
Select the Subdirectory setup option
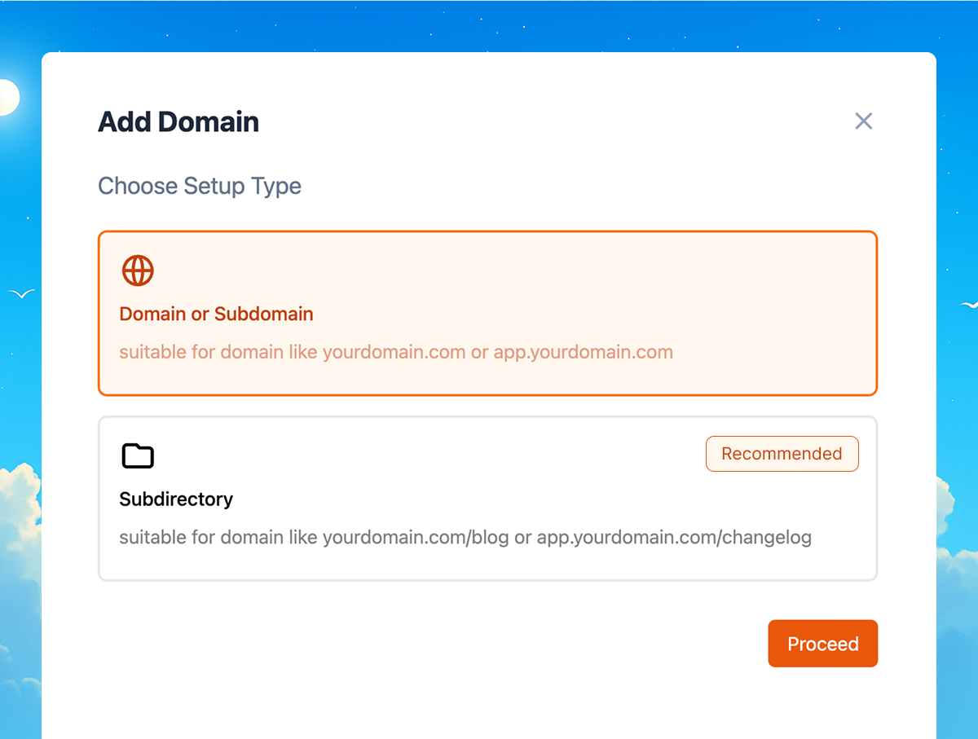click(x=487, y=498)
